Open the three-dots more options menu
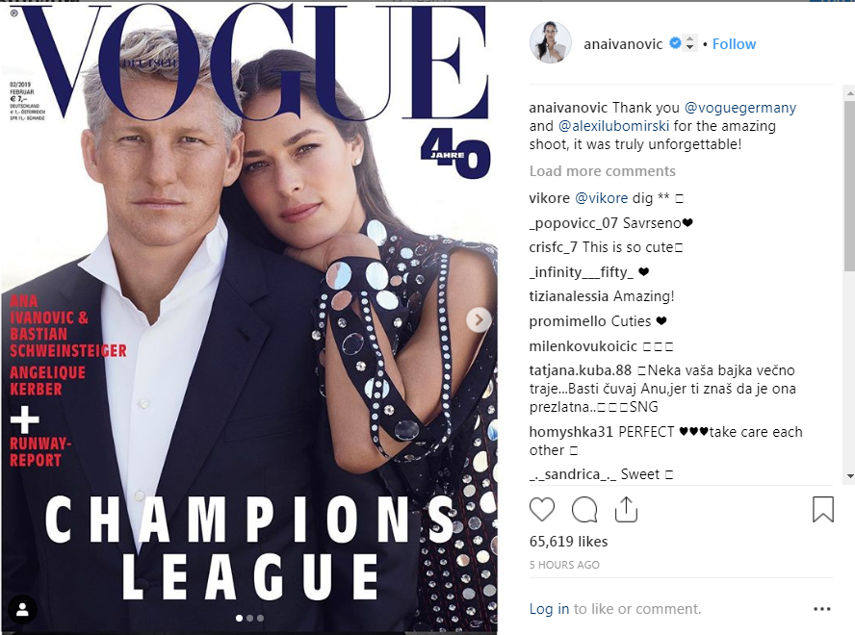The image size is (855, 635). click(x=821, y=609)
